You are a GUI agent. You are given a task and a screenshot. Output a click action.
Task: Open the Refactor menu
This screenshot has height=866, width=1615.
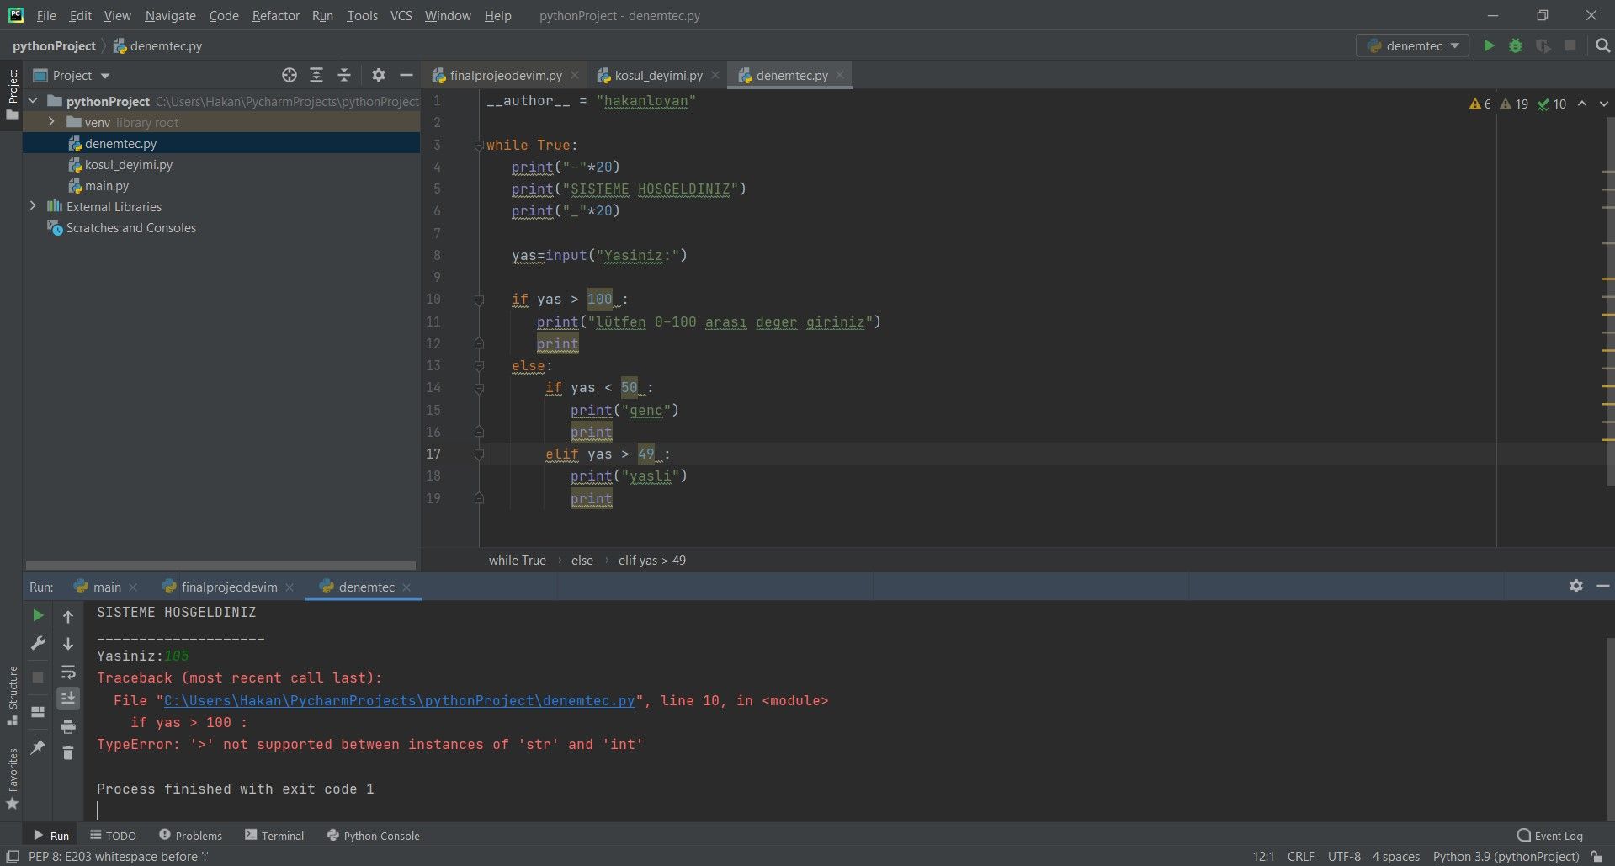tap(275, 16)
